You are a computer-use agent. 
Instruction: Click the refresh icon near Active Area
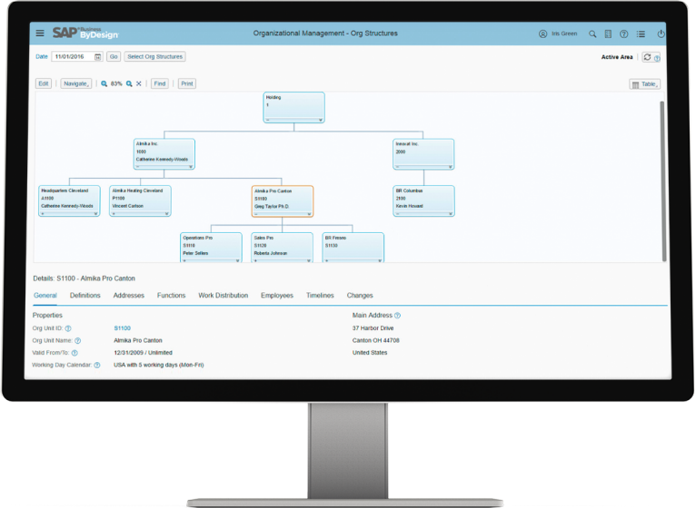(x=647, y=56)
